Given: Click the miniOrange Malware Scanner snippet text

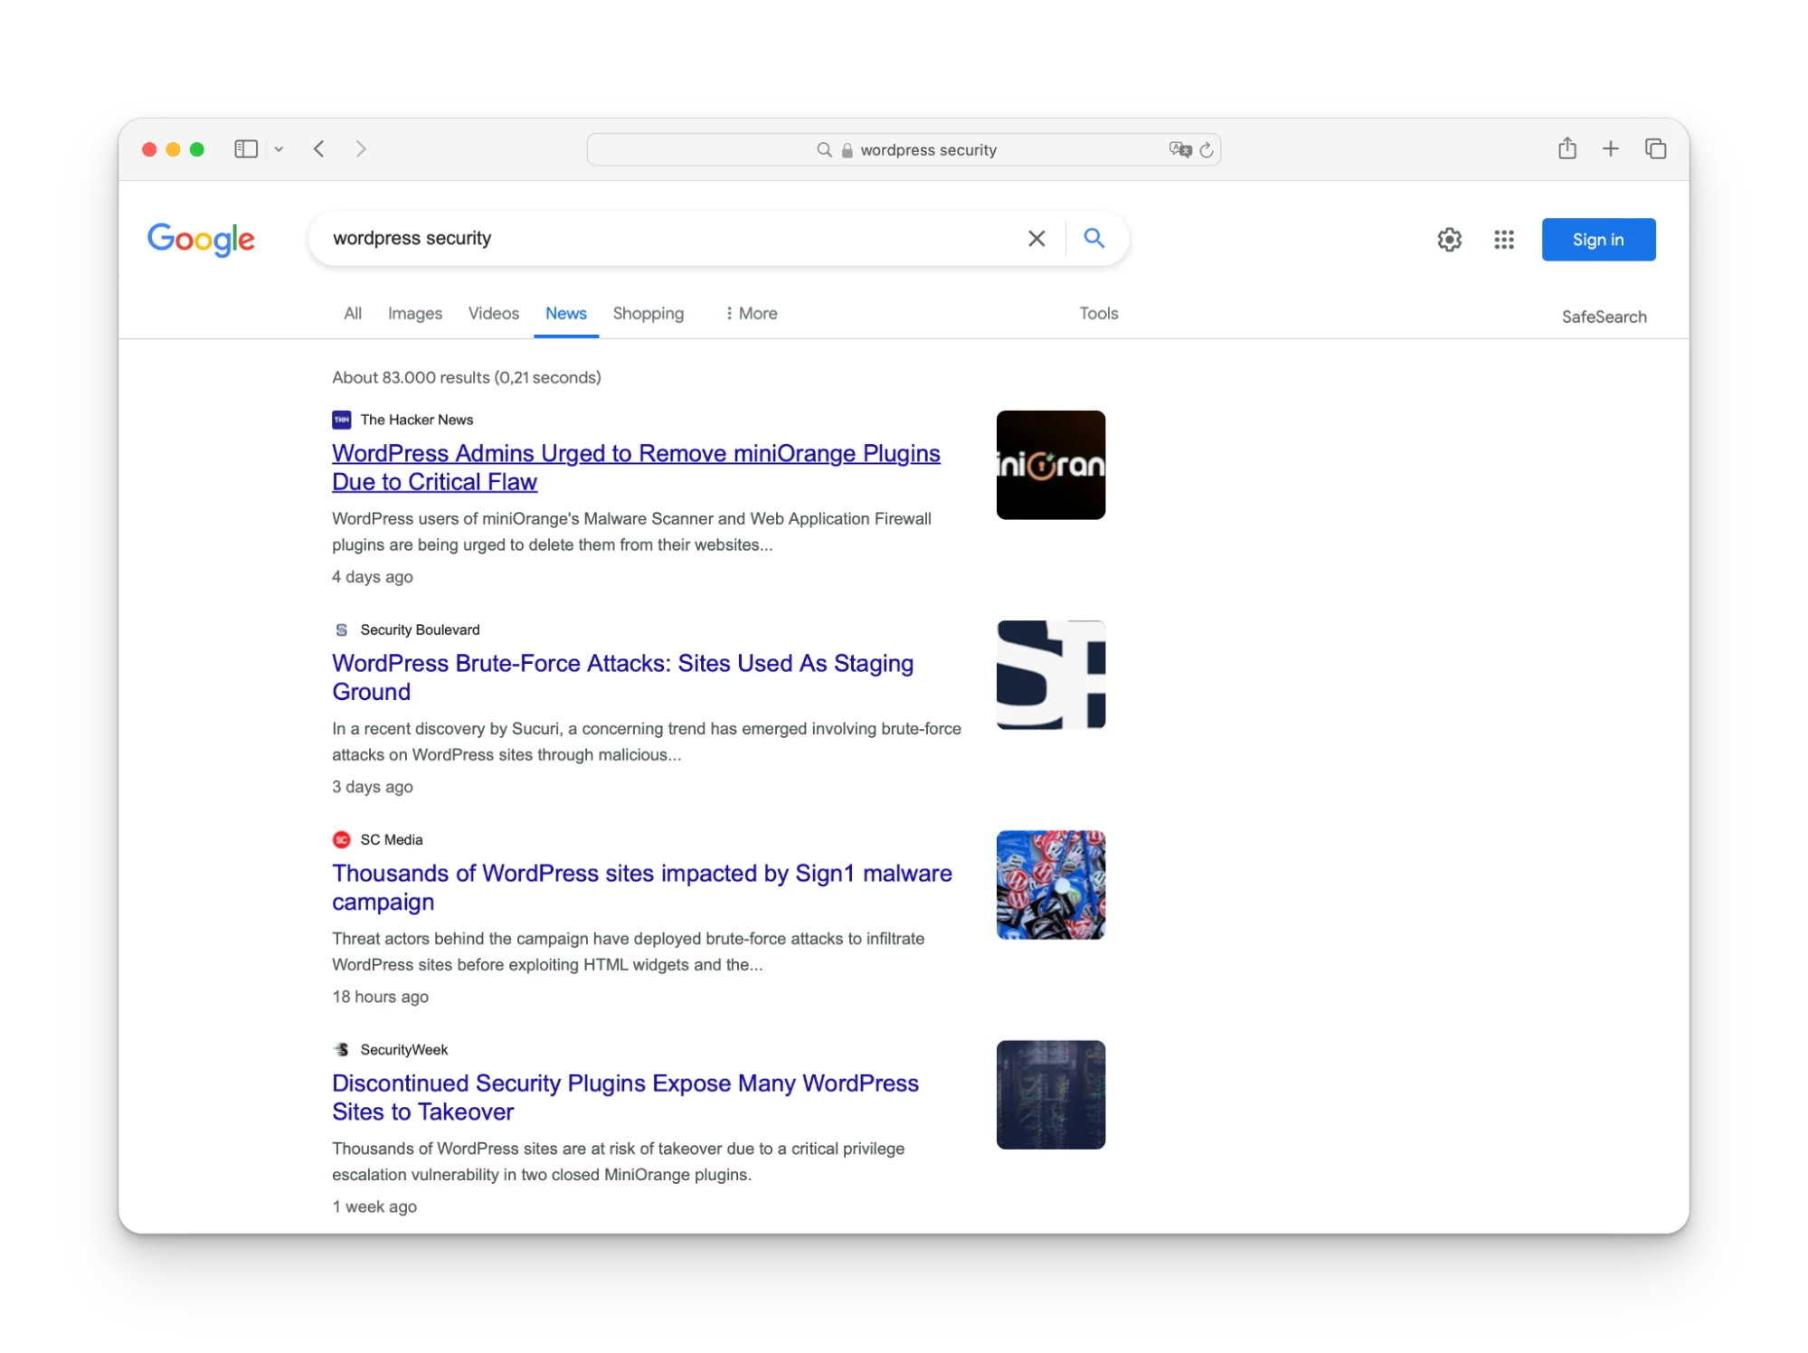Looking at the screenshot, I should pos(631,532).
